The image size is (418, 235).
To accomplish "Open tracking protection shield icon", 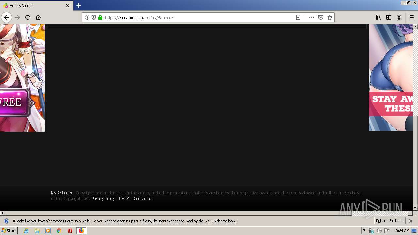I will click(94, 17).
